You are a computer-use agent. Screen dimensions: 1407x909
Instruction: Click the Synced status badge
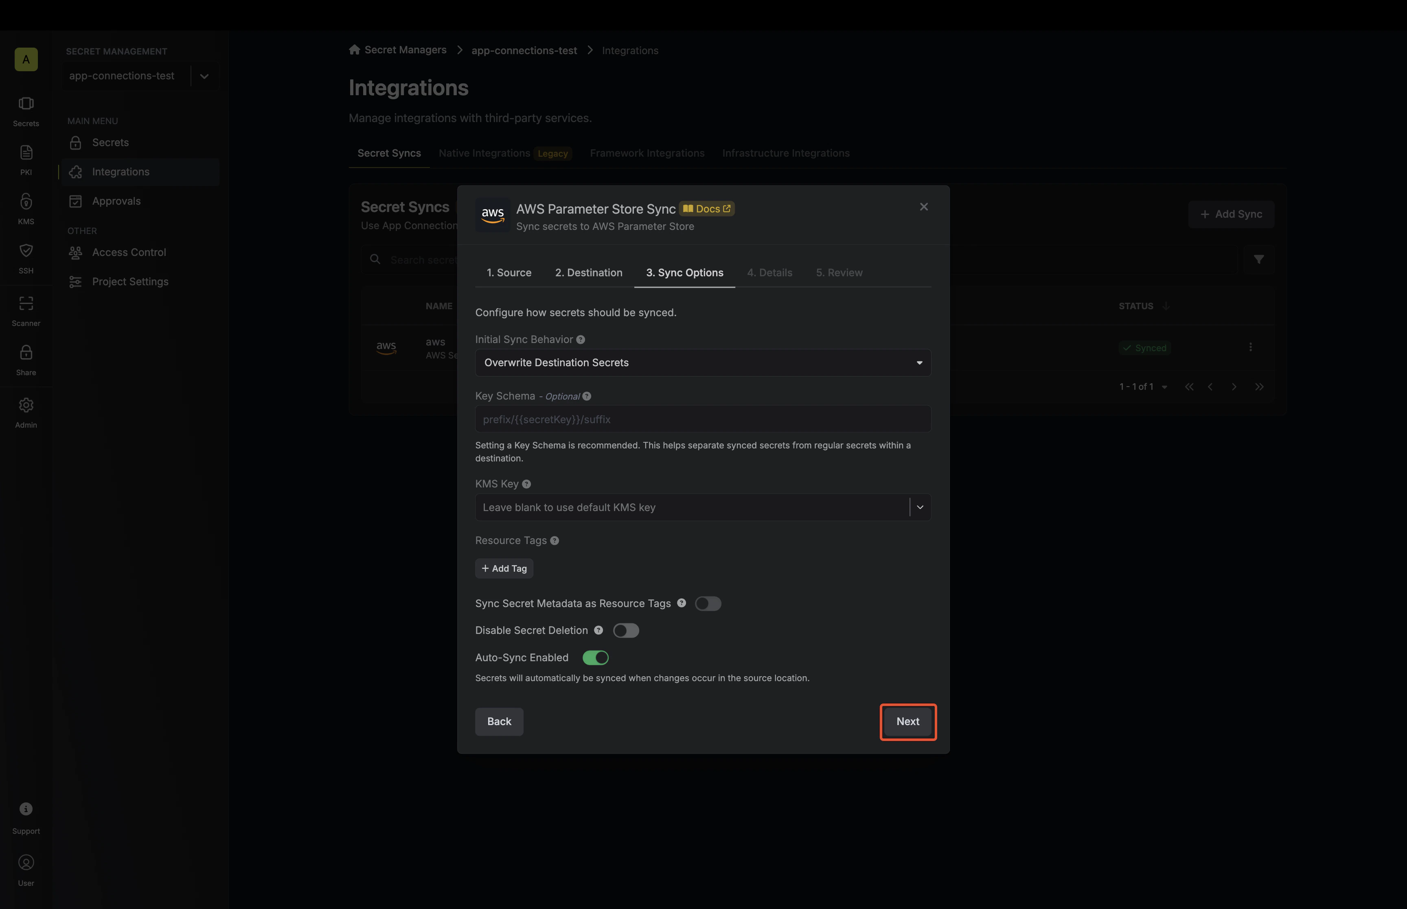pos(1144,348)
